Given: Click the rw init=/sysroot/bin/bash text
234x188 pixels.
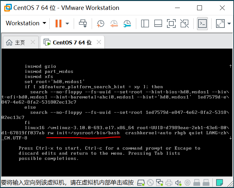Looking at the screenshot, I should (x=83, y=133).
